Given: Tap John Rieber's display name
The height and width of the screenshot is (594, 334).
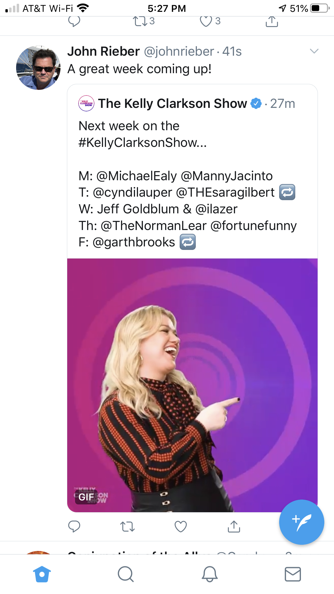Looking at the screenshot, I should (x=104, y=51).
